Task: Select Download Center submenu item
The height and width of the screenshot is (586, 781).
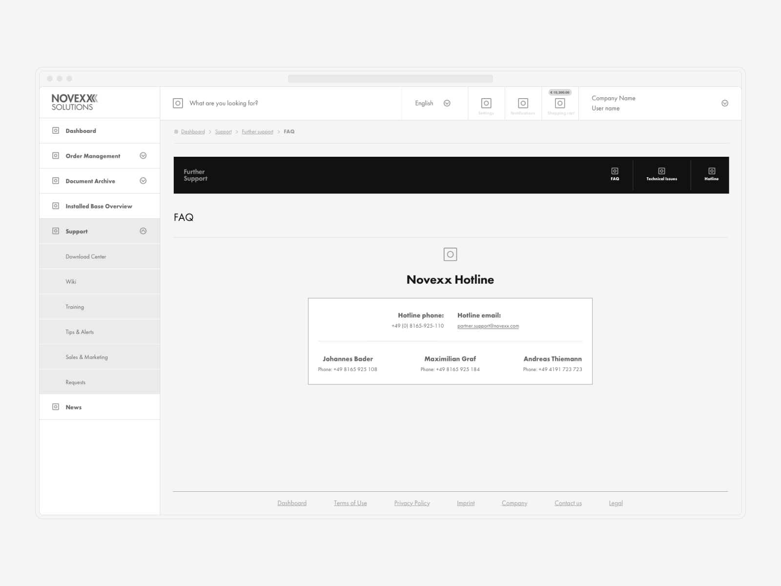Action: [x=100, y=256]
